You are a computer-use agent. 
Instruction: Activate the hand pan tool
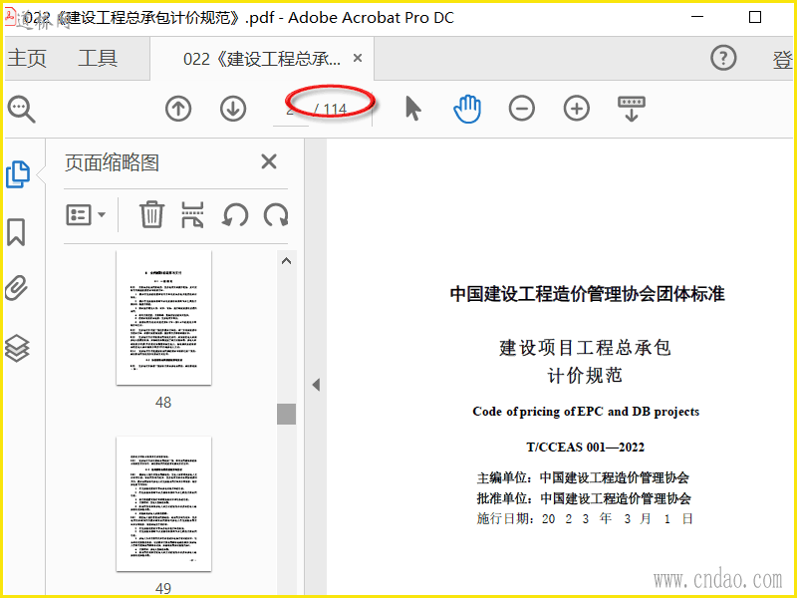click(467, 109)
